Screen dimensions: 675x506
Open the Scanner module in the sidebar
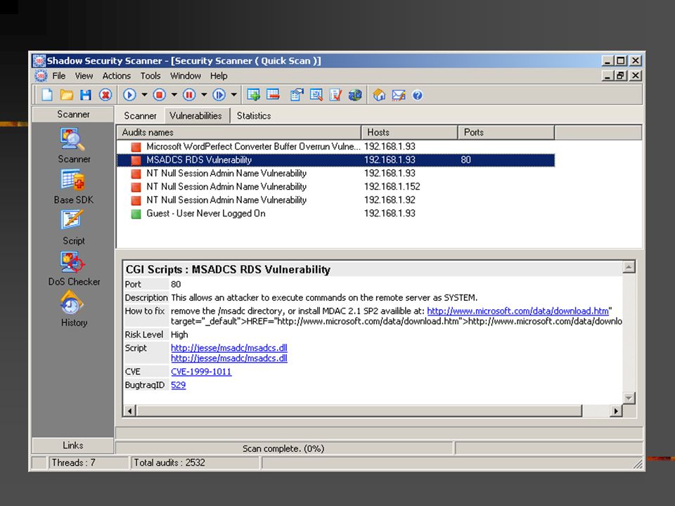pos(74,145)
